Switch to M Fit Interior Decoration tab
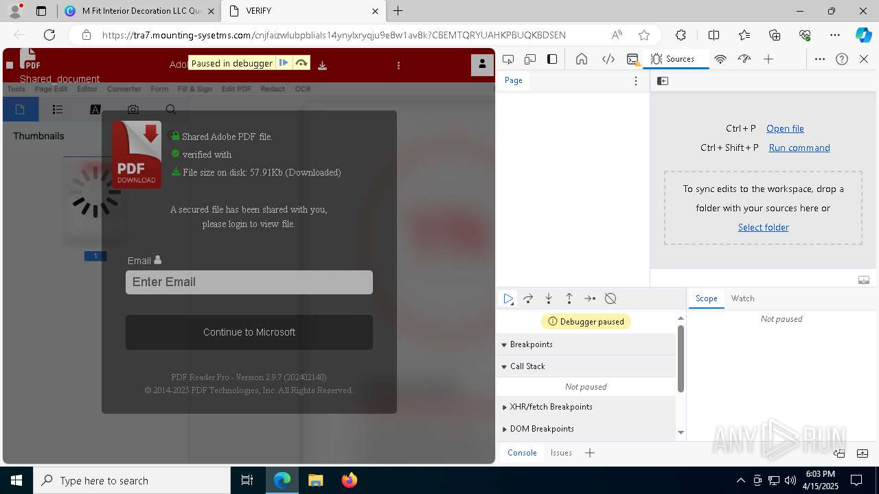 (139, 11)
